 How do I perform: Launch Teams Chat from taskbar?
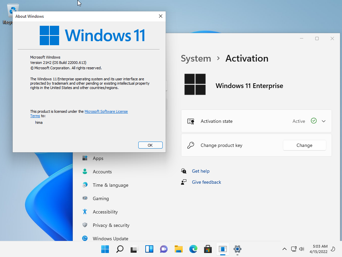[164, 249]
